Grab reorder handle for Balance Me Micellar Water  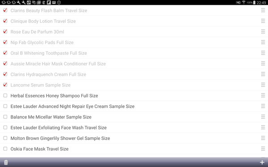tap(263, 117)
